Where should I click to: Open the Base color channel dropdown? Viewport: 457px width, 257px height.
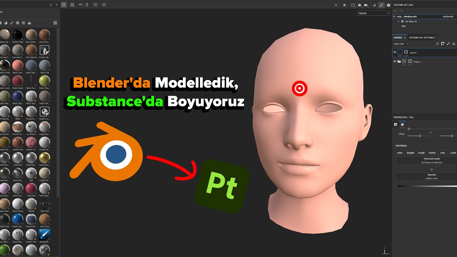coord(401,44)
